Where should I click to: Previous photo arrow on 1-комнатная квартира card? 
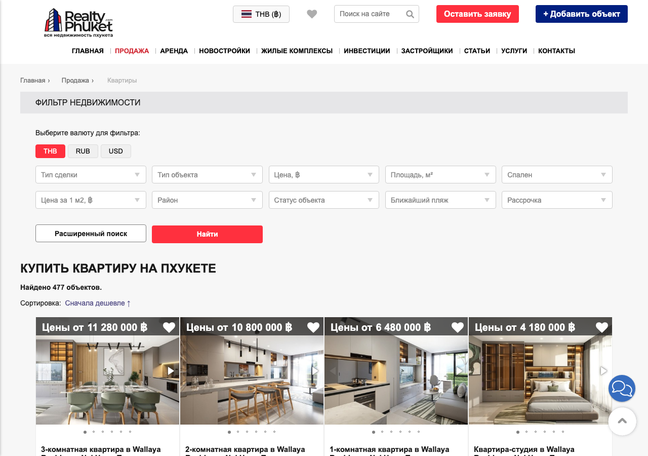click(x=333, y=371)
